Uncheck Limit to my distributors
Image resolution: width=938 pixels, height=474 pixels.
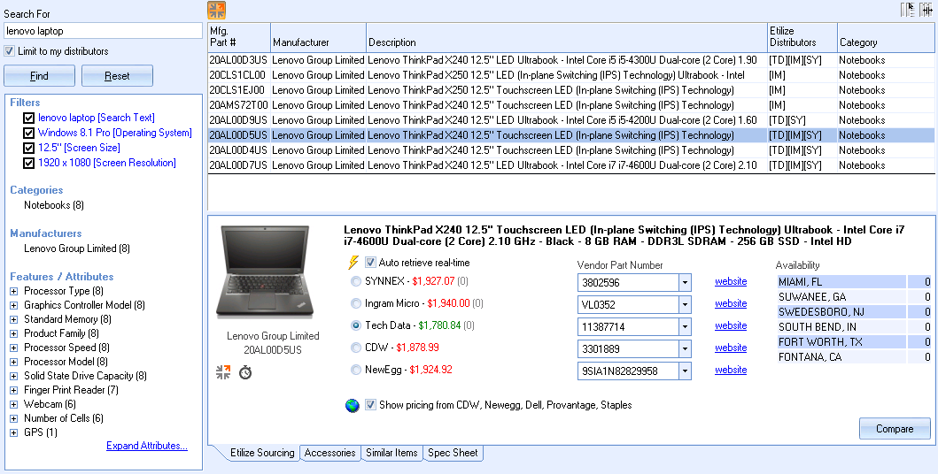[x=10, y=51]
